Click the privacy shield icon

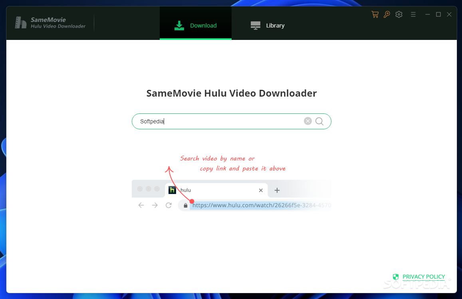pyautogui.click(x=396, y=277)
